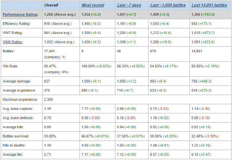Screen dimensions: 232x160
Task: Select overall average damage 627
Action: [x=47, y=81]
